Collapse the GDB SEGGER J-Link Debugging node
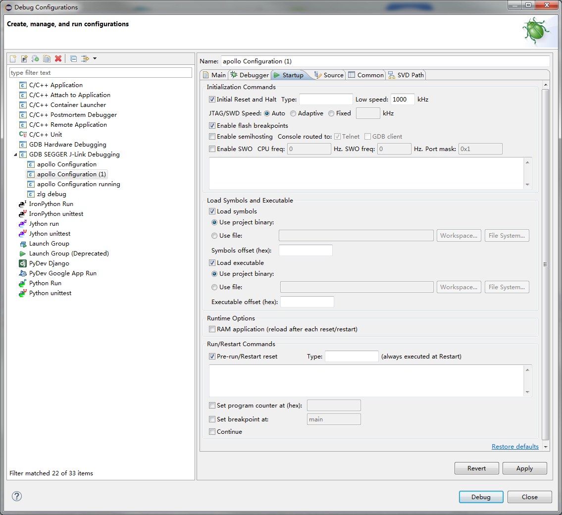562x515 pixels. coord(15,154)
